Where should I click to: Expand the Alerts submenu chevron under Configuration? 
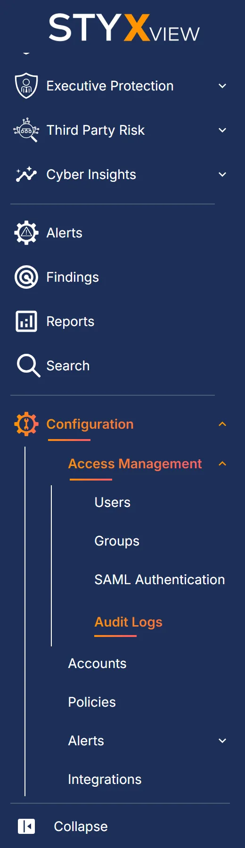tap(222, 741)
